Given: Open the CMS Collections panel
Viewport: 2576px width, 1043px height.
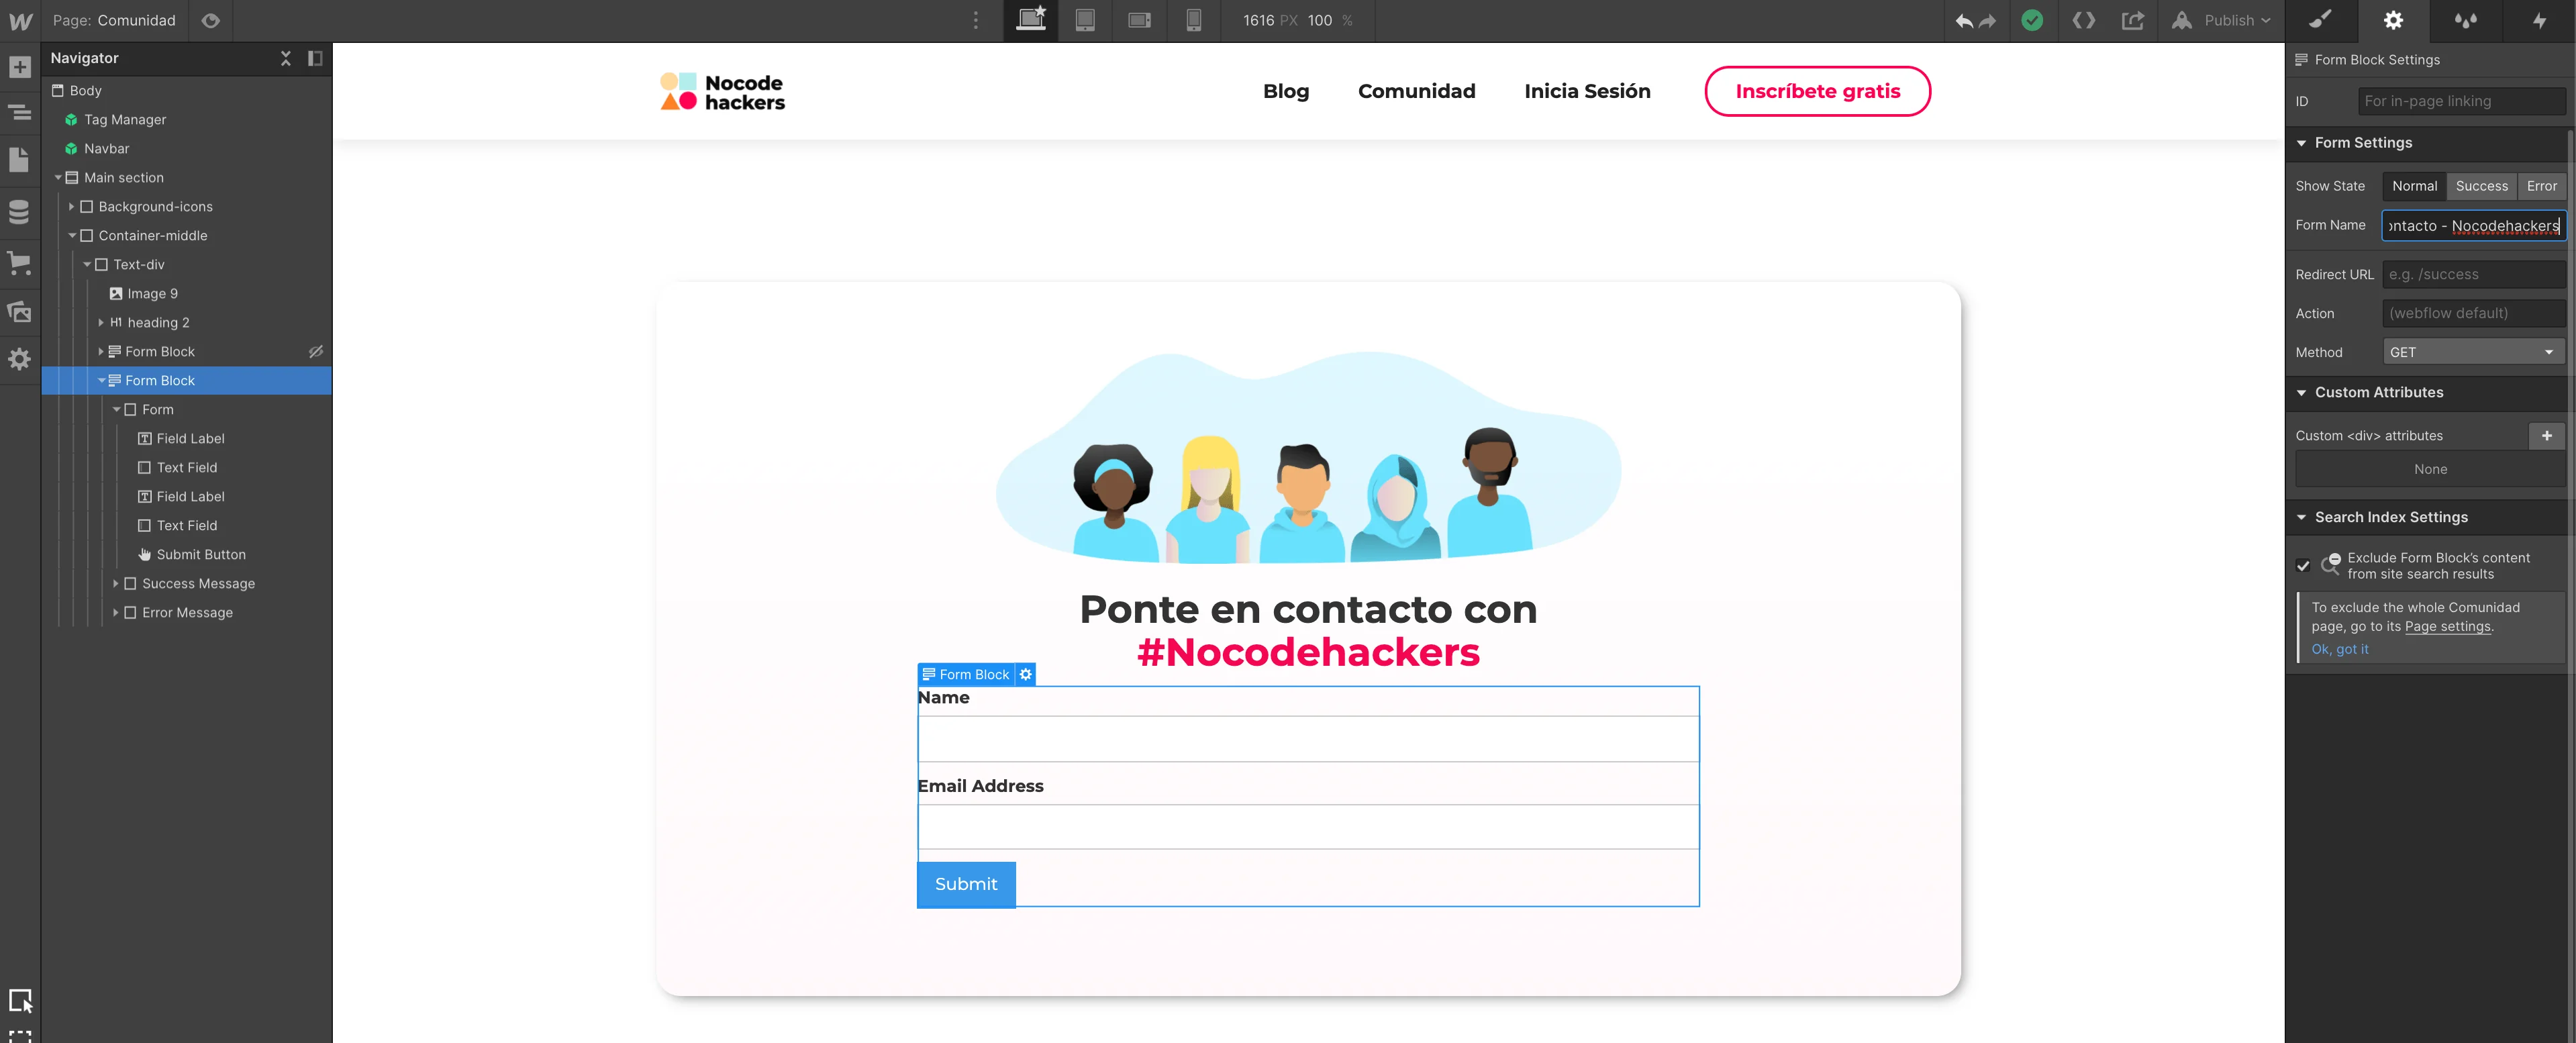Looking at the screenshot, I should [20, 211].
